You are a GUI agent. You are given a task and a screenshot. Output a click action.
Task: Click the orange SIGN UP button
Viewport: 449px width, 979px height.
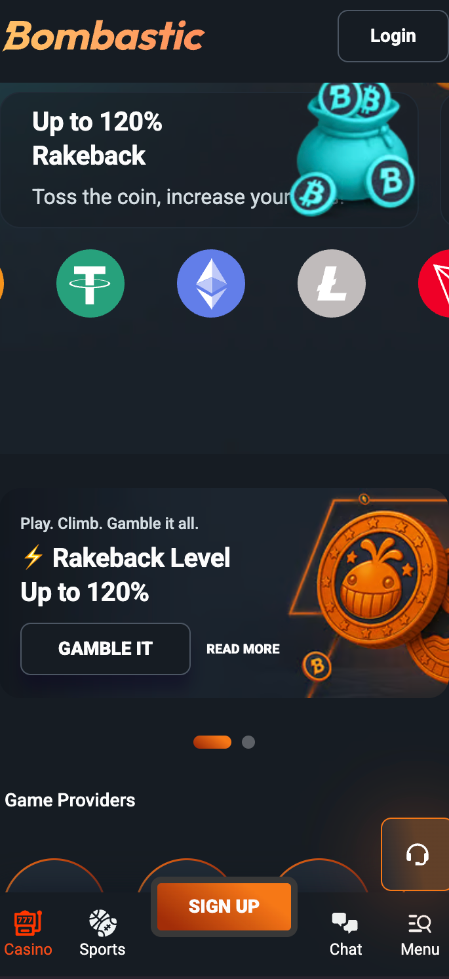pos(224,906)
